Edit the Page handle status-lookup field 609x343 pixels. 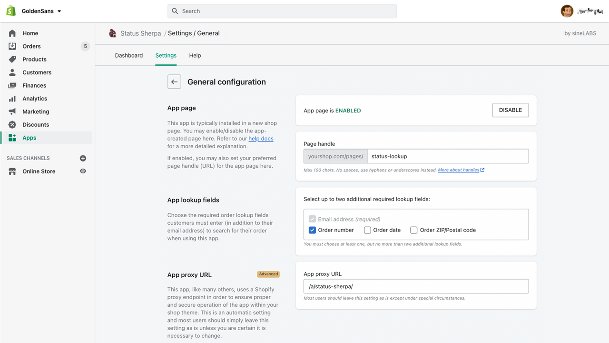pos(448,156)
